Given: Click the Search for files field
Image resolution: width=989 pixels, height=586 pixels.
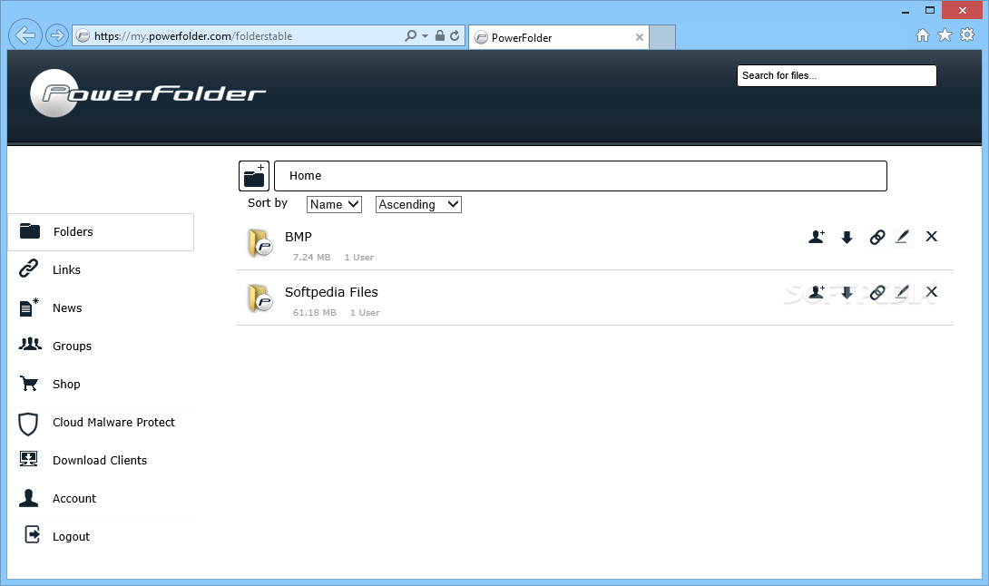Looking at the screenshot, I should (x=837, y=75).
